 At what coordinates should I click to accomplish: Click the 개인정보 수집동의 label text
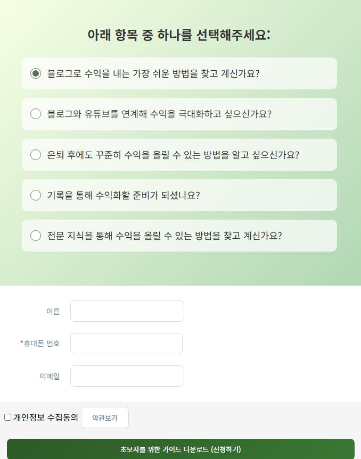point(46,418)
